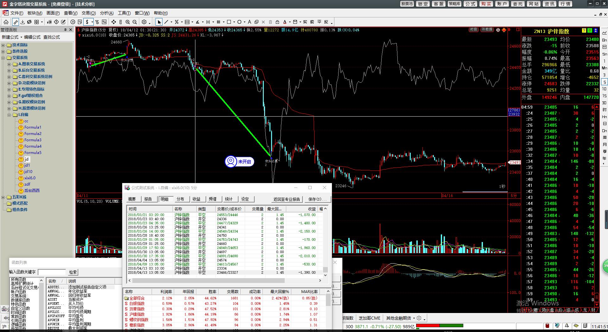Click the candlestick chart icon in toolbar
This screenshot has height=332, width=608.
click(x=49, y=22)
